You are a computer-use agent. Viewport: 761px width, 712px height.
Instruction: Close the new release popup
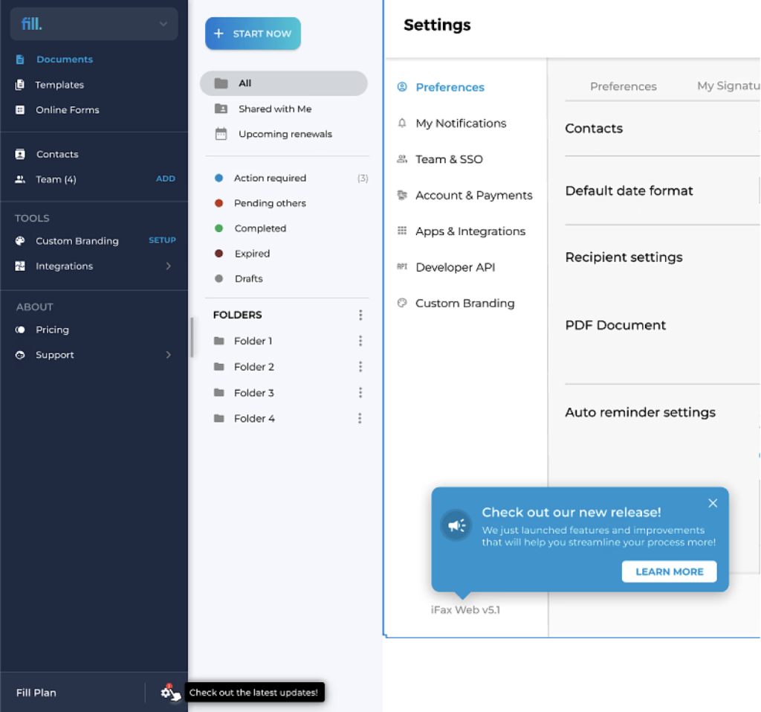click(x=713, y=503)
